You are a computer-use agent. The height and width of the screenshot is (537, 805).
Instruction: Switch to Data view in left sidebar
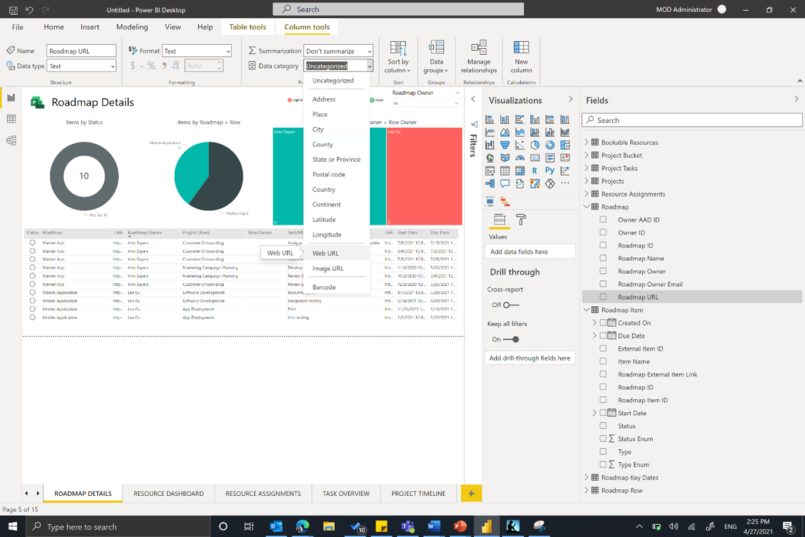point(11,119)
